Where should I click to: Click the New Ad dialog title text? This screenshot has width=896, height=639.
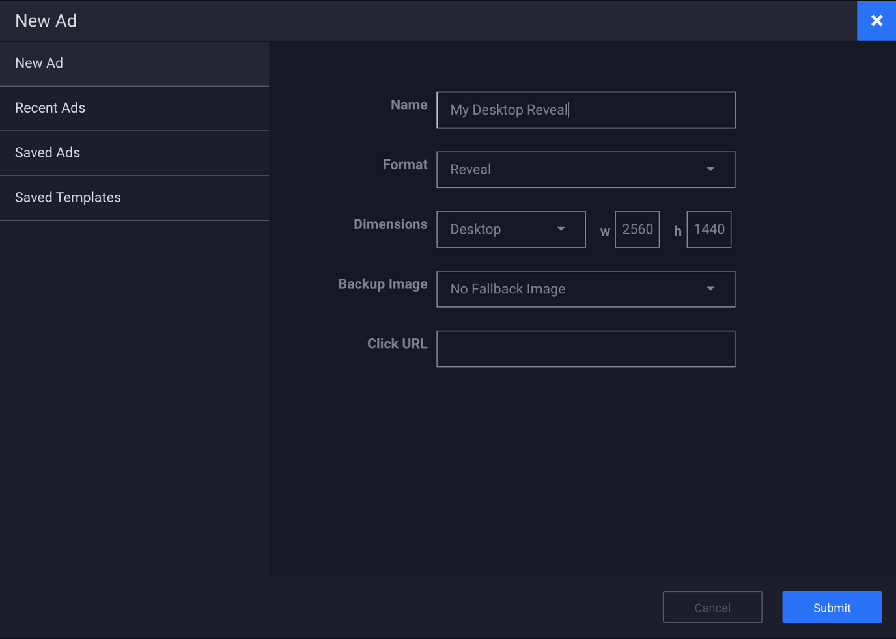tap(46, 21)
